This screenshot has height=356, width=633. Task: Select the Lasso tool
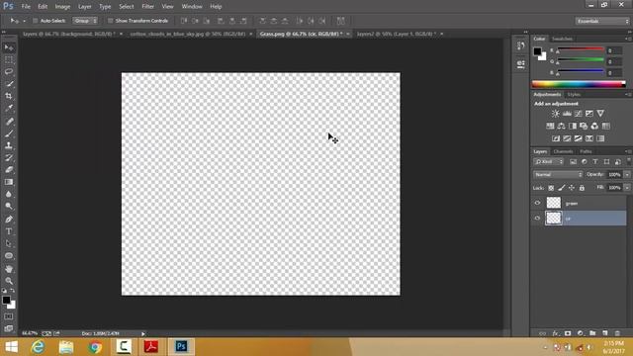[9, 72]
